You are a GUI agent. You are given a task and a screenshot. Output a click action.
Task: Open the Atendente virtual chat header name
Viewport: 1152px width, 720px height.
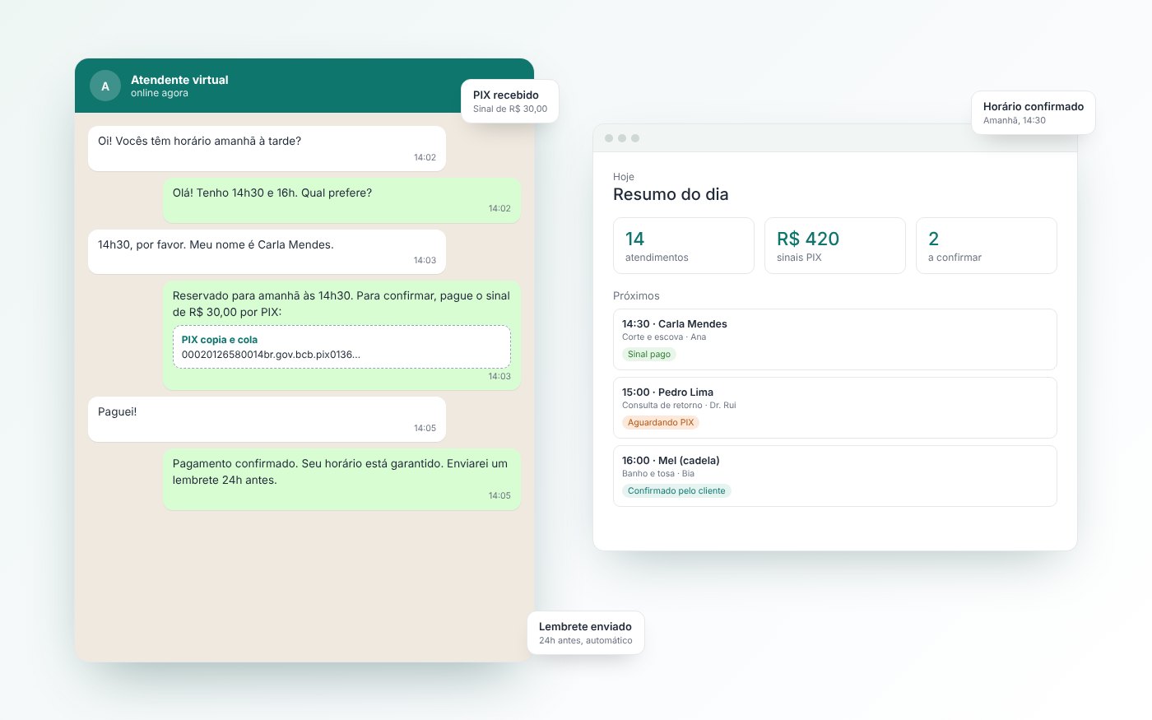(179, 80)
